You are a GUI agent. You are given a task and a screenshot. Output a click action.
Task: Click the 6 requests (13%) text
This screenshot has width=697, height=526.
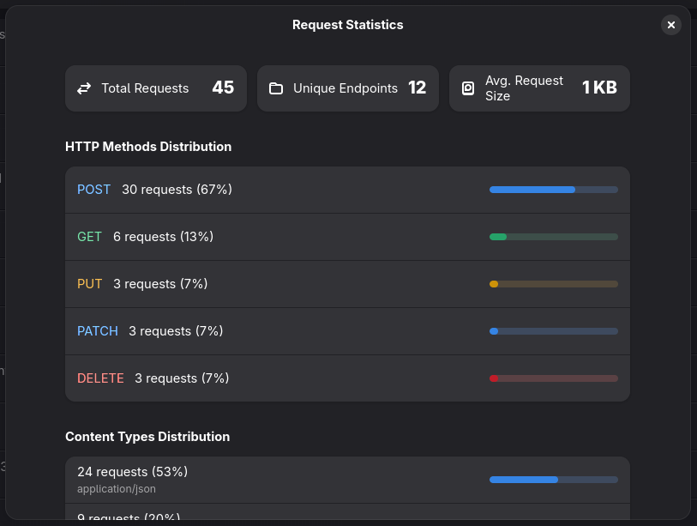pos(163,237)
